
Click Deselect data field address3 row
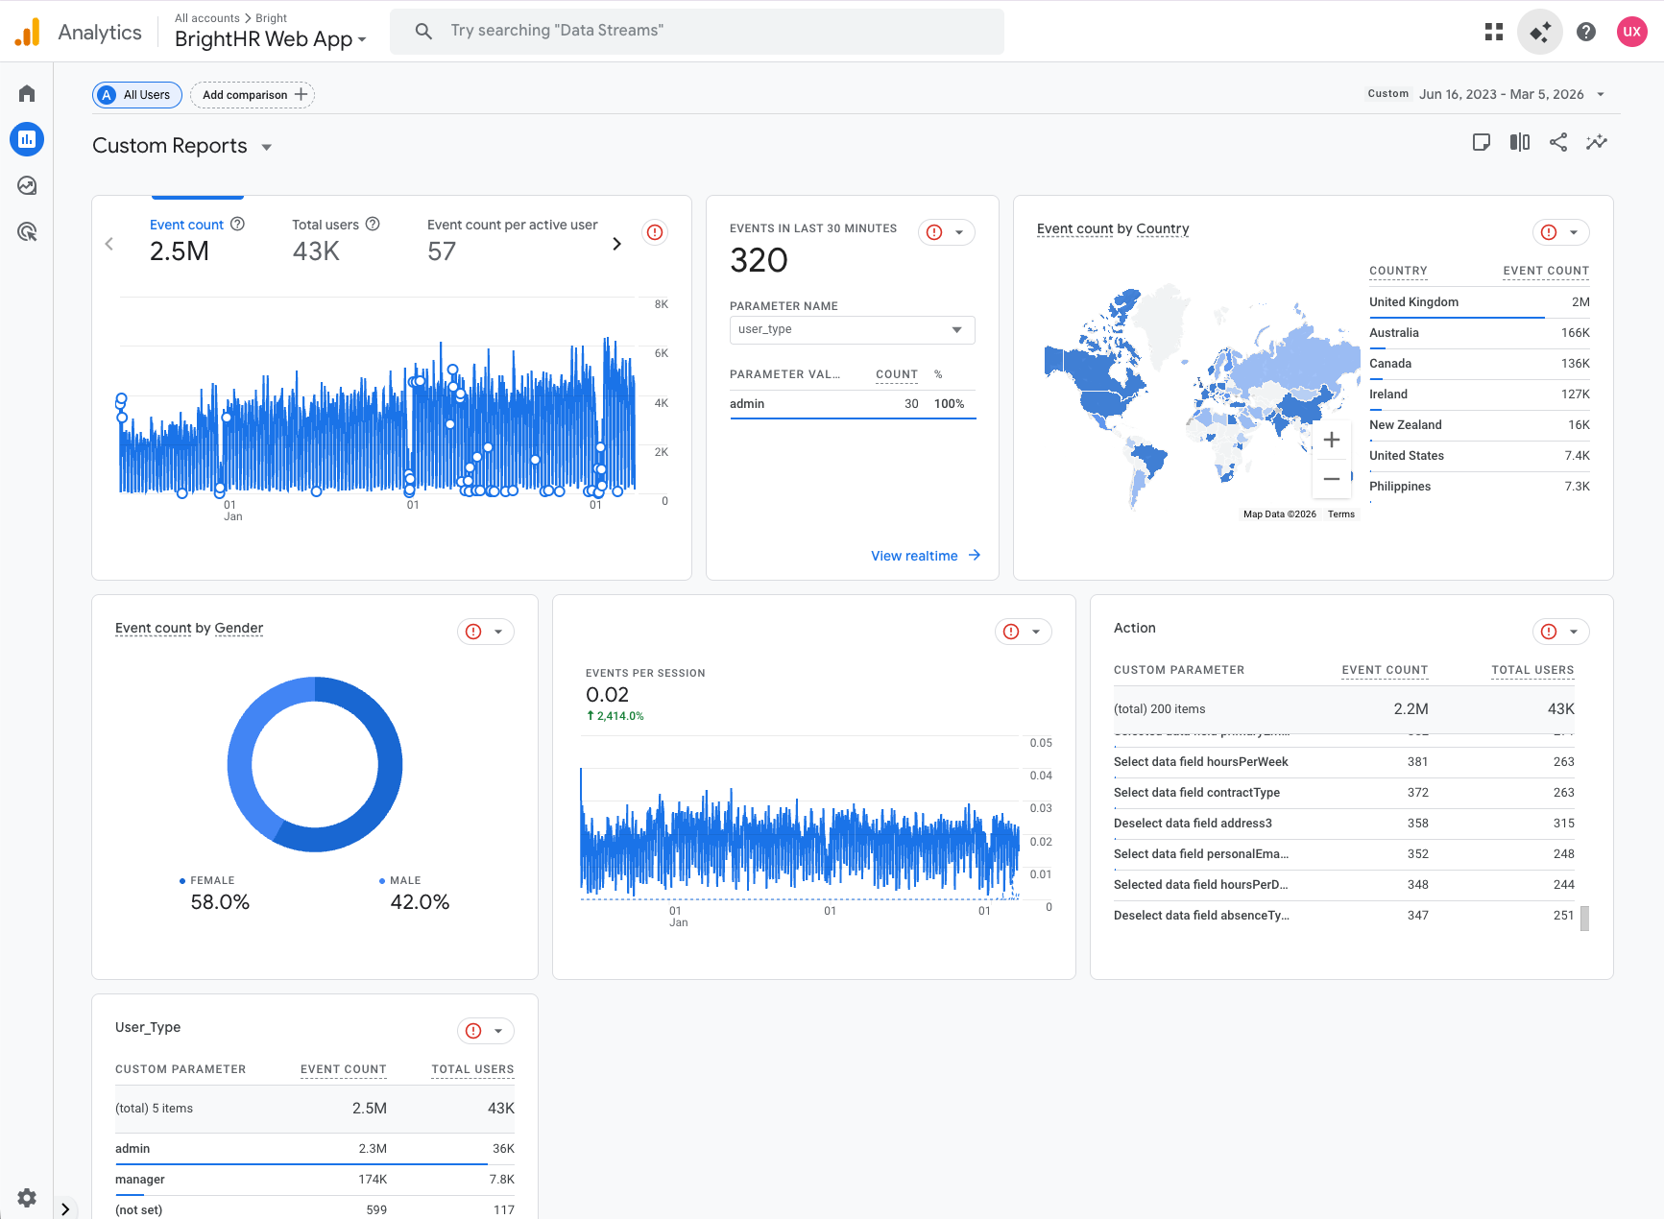click(x=1344, y=824)
